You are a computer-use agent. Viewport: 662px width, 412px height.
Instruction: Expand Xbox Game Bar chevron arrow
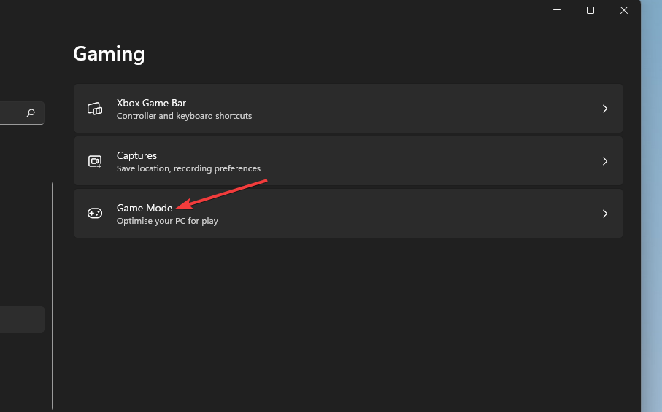pos(605,109)
